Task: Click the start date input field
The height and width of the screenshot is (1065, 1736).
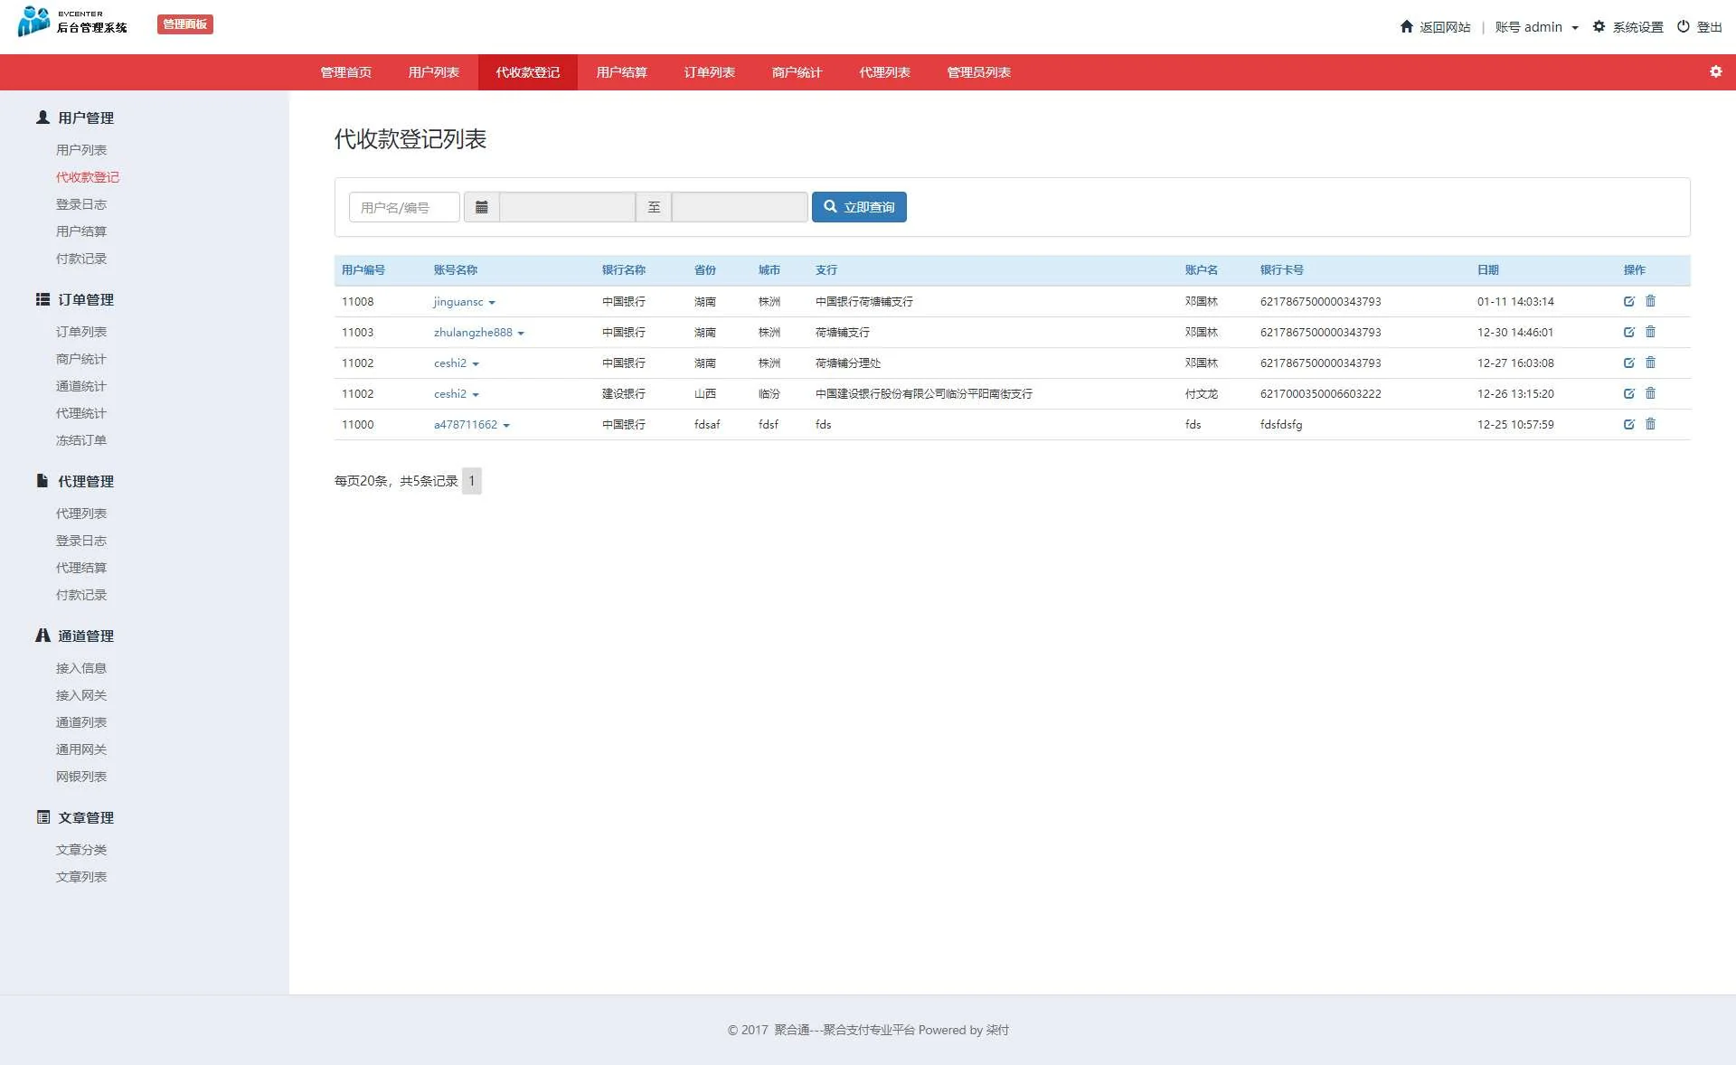Action: pos(567,207)
